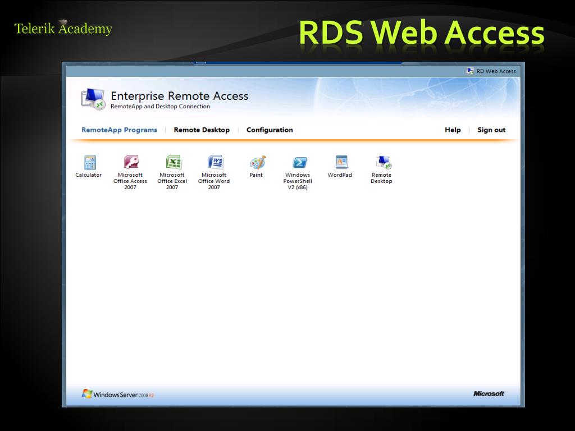Launch the WordPad RemoteApp icon
The width and height of the screenshot is (575, 431).
341,162
